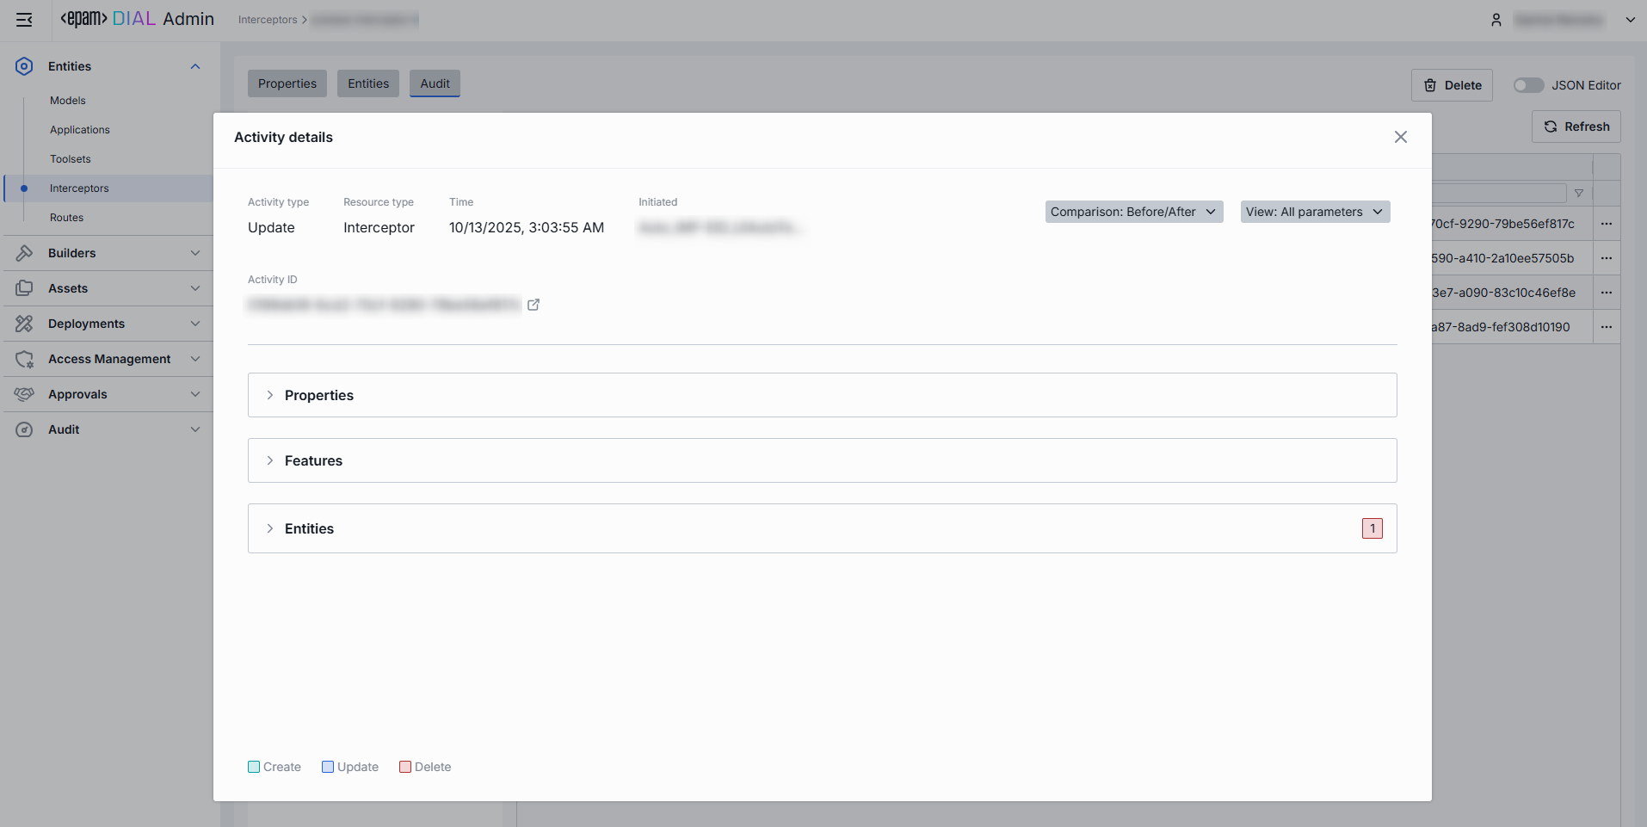Click the Assets sidebar icon
The width and height of the screenshot is (1647, 827).
pos(24,288)
